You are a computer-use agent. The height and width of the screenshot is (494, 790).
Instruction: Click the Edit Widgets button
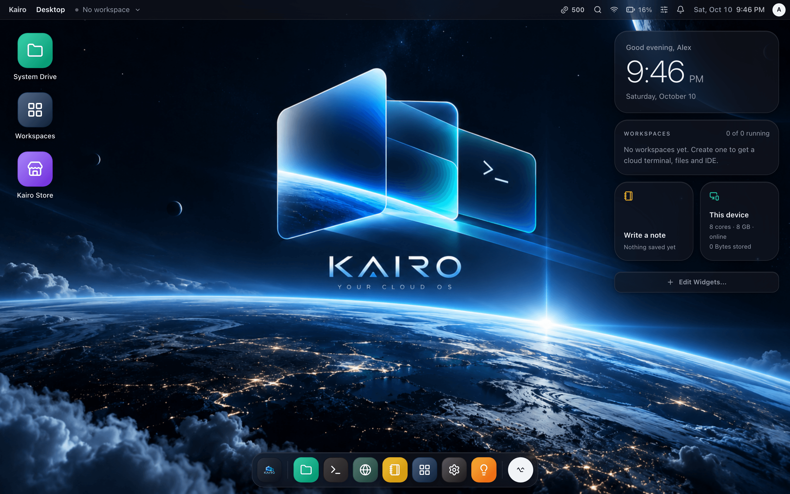697,282
